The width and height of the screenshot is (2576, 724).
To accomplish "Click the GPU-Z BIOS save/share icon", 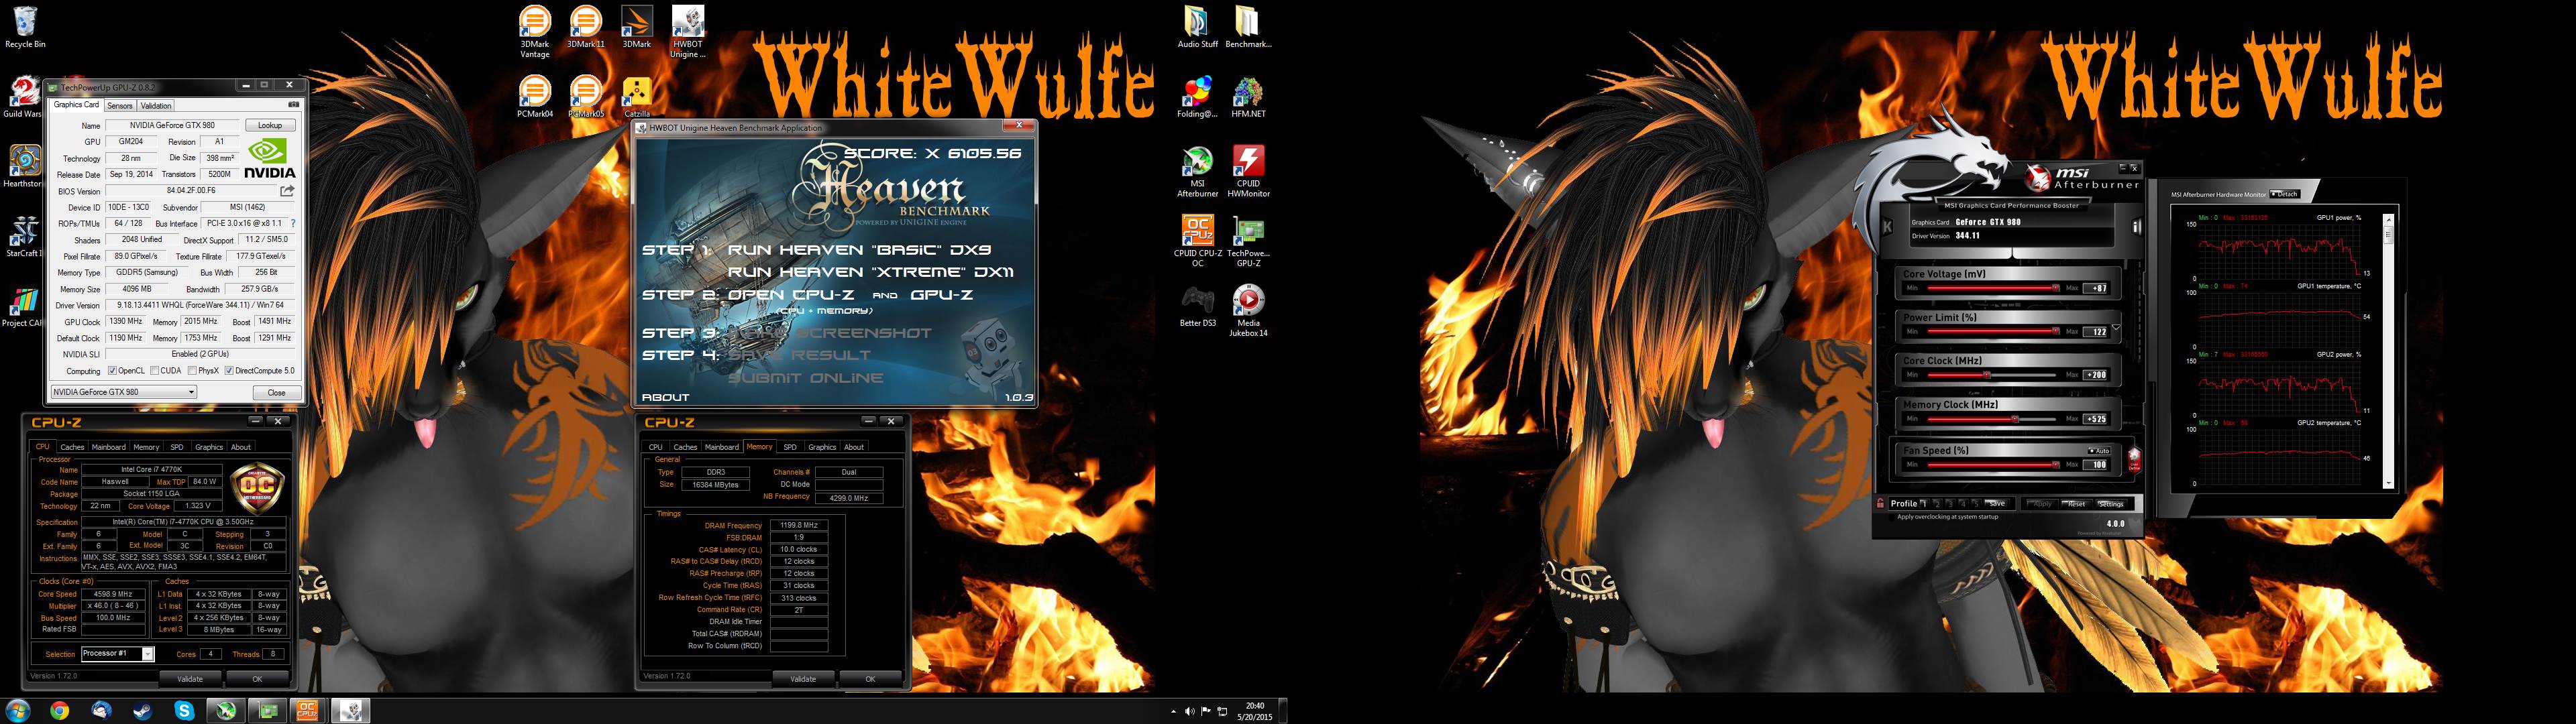I will [287, 190].
